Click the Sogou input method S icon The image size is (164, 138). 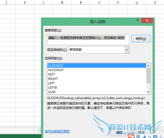[x=131, y=136]
